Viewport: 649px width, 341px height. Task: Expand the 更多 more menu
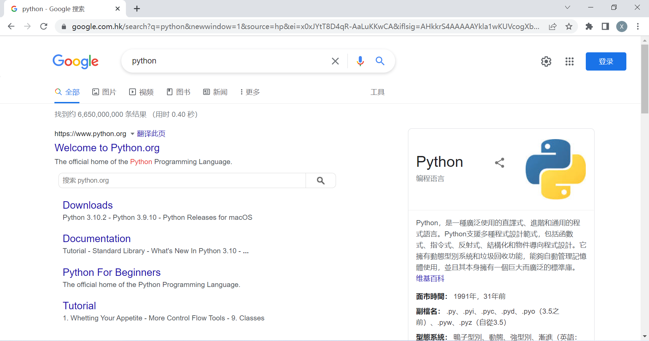(250, 92)
